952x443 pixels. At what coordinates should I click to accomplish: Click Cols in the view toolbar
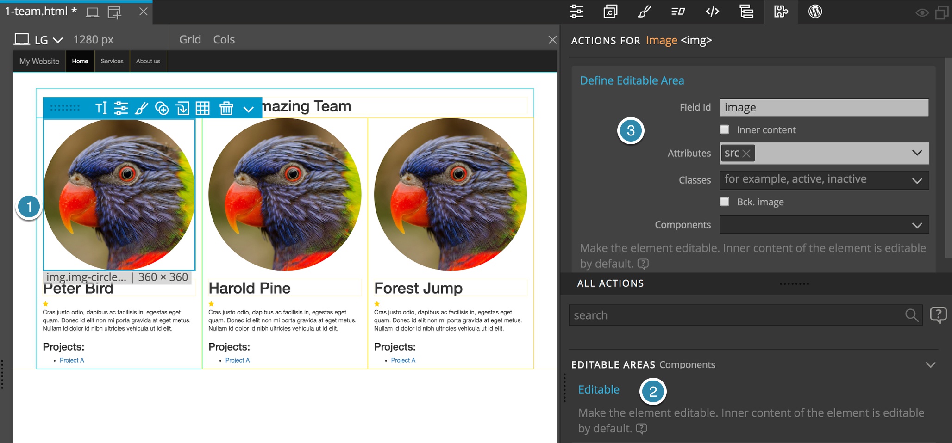click(224, 40)
